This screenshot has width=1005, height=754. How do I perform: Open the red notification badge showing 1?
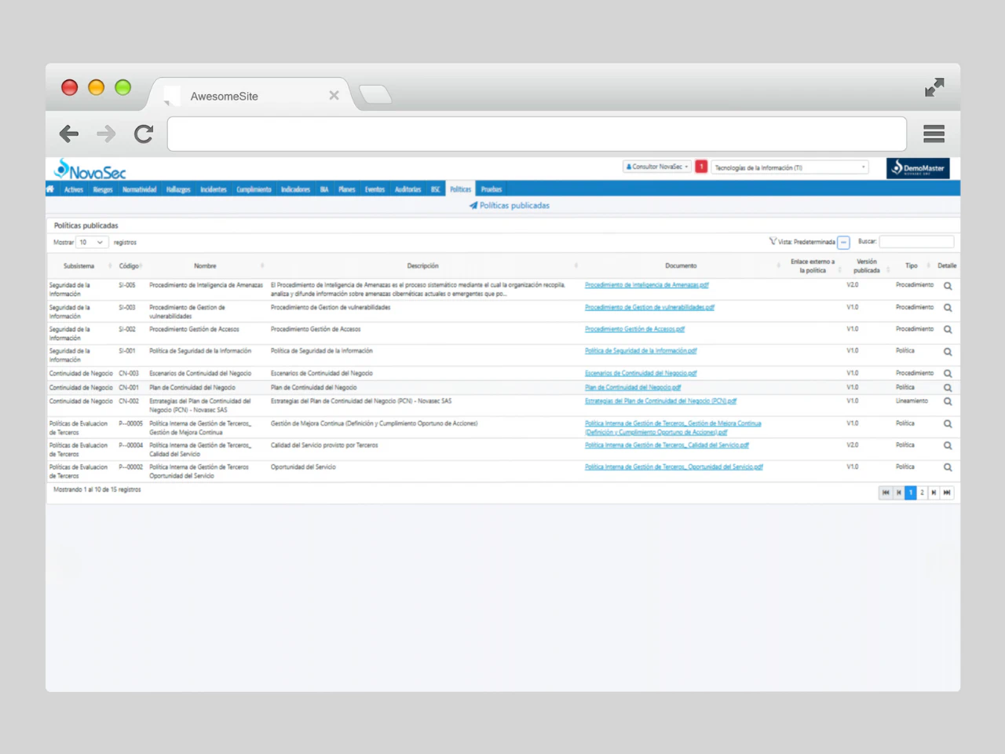pos(700,167)
